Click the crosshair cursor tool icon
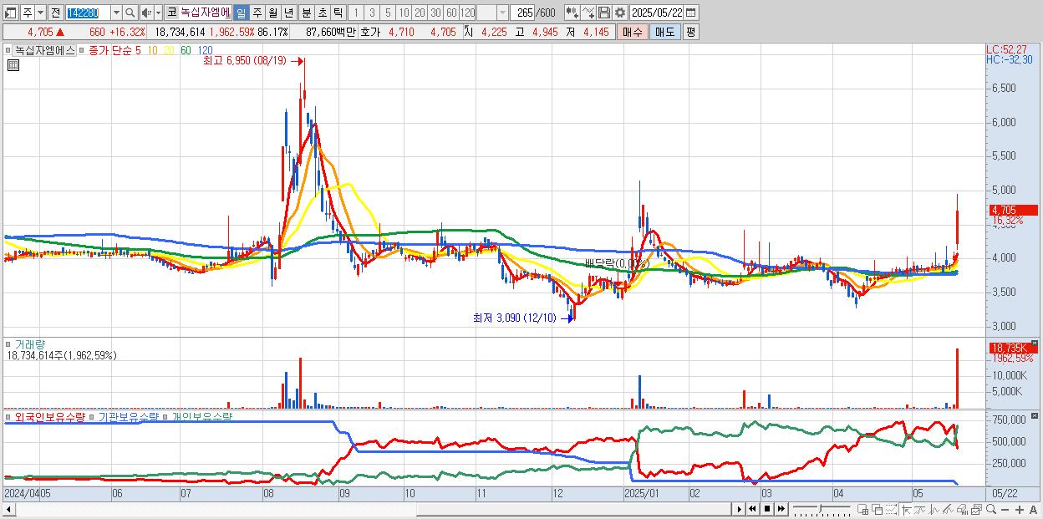Viewport: 1043px width, 519px height. point(907,510)
